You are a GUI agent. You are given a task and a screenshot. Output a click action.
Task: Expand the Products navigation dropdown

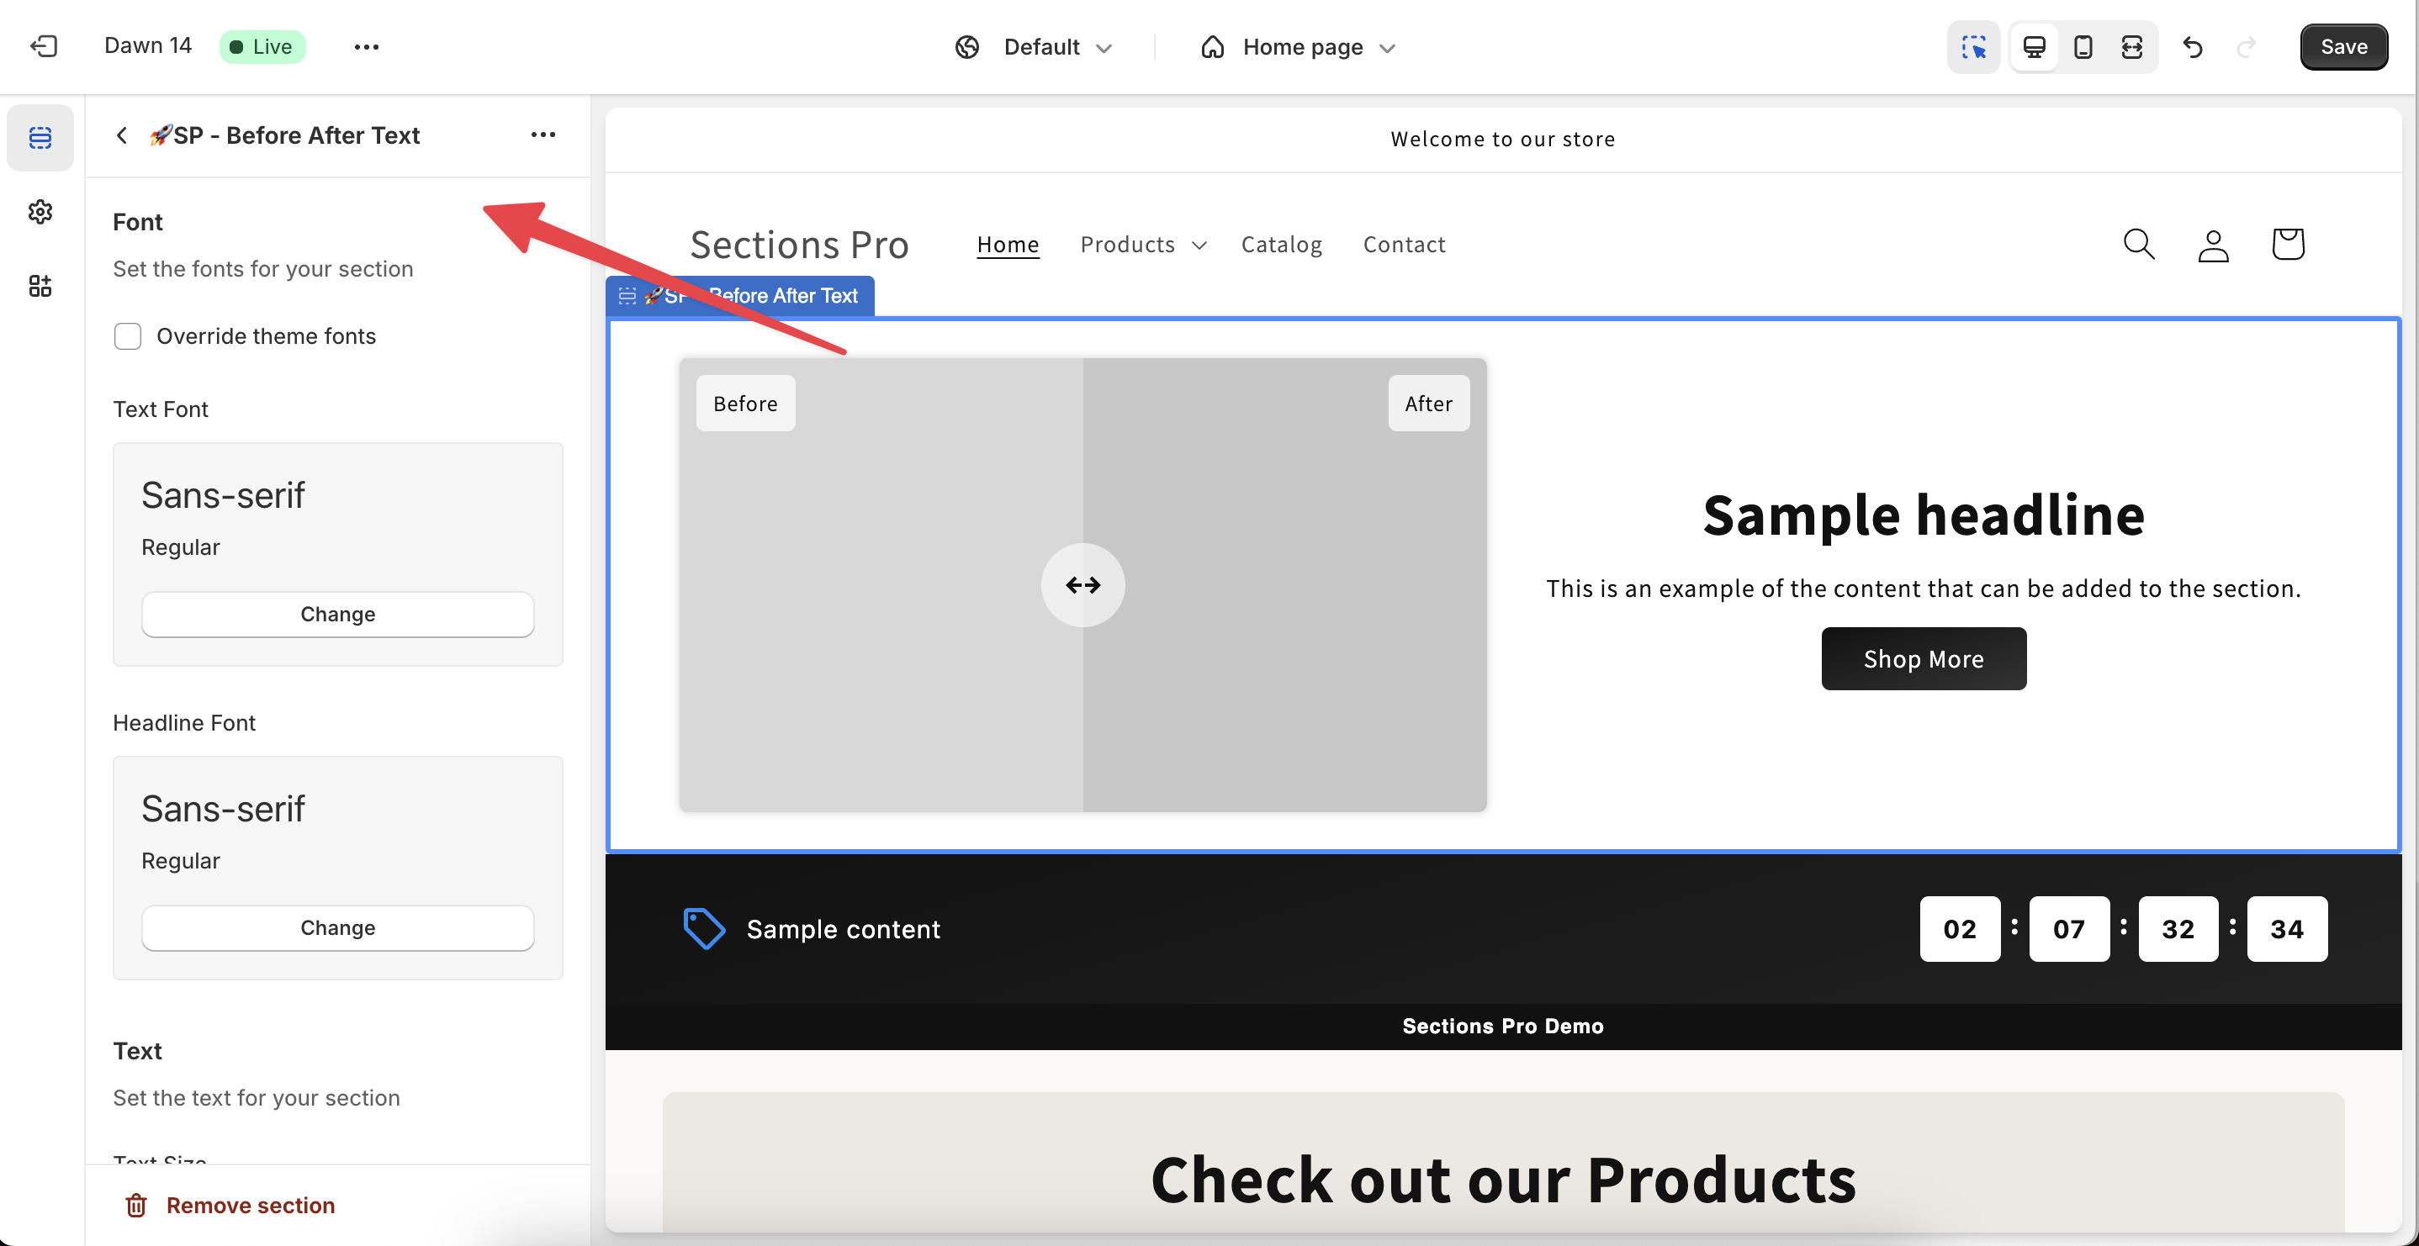coord(1143,244)
